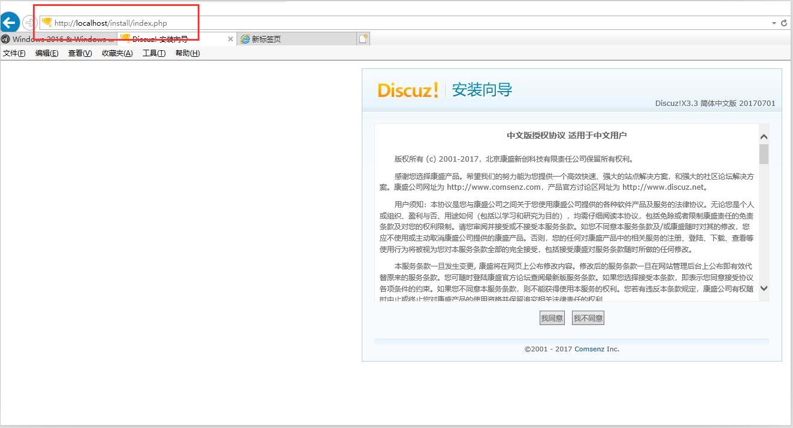The height and width of the screenshot is (428, 793).
Task: Open the 工具(T) menu
Action: click(154, 53)
